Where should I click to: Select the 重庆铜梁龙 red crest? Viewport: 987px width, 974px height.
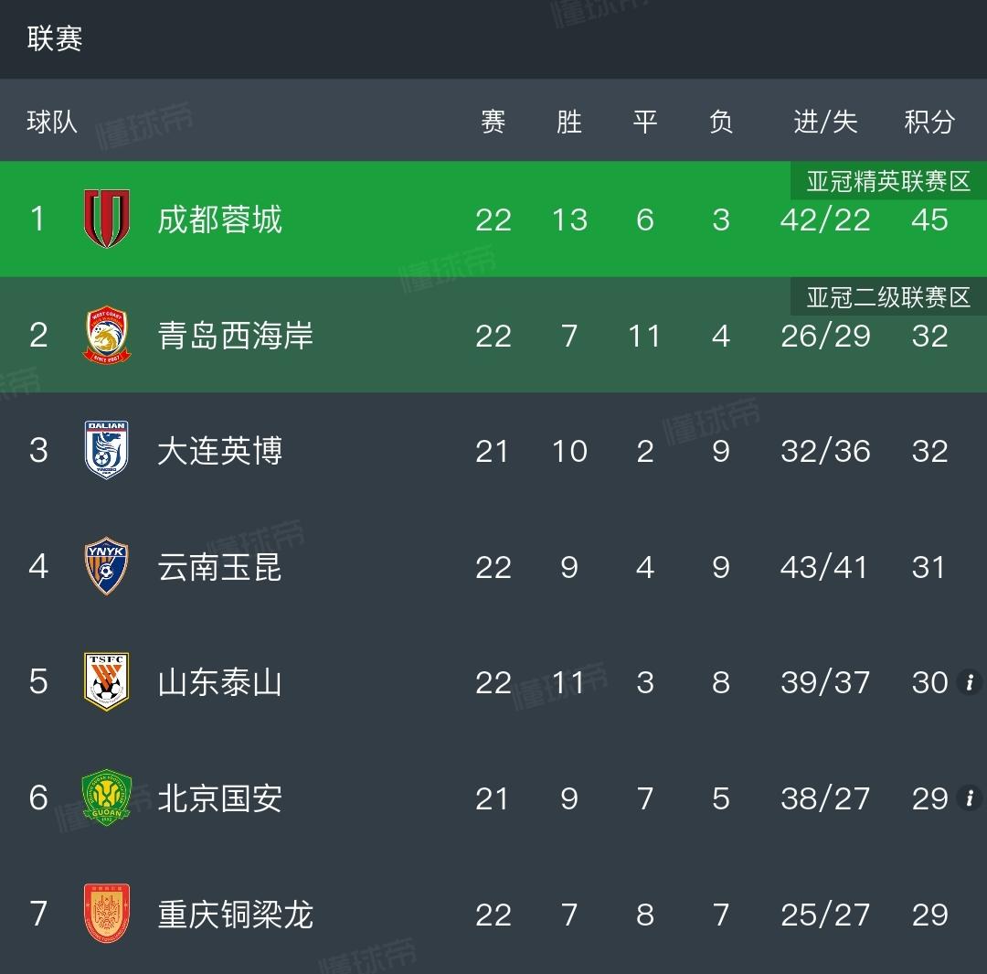107,914
